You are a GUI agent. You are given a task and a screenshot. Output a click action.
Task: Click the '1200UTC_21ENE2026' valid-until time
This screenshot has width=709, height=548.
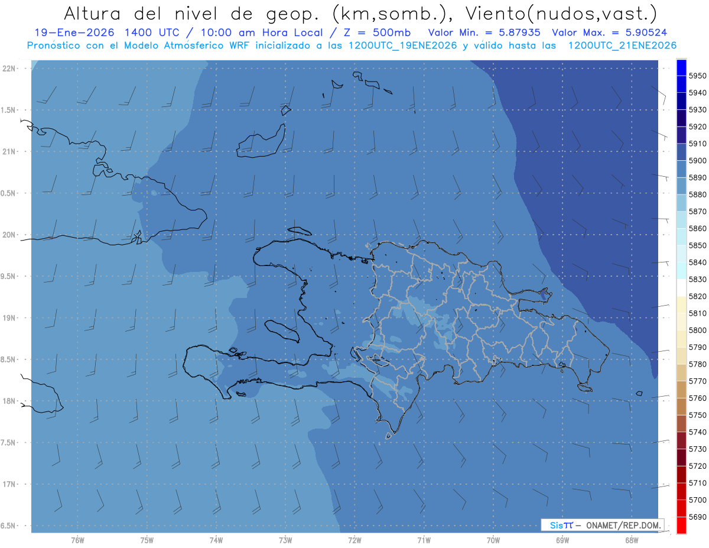point(622,46)
